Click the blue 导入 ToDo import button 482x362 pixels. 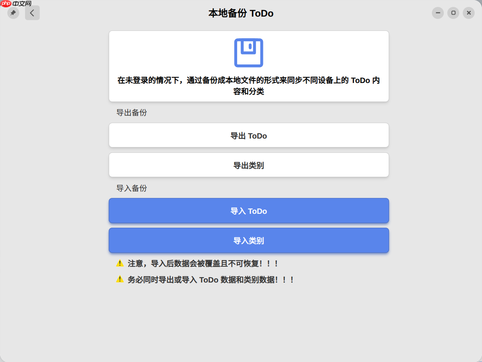(x=249, y=211)
